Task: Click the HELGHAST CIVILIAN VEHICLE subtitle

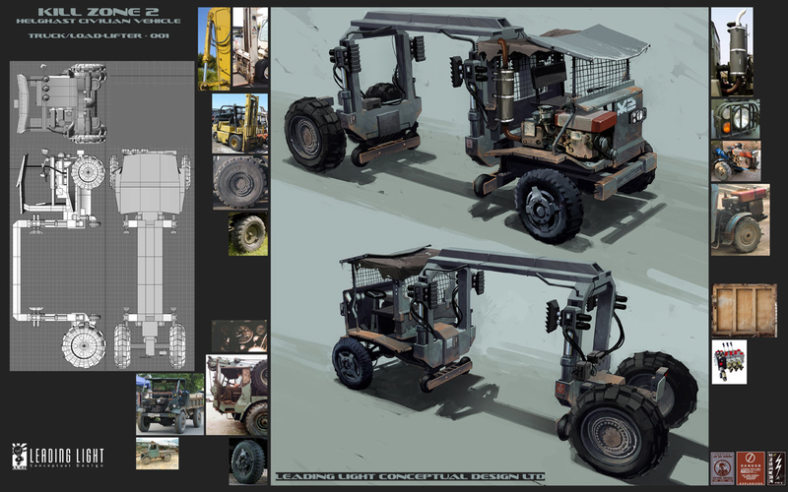Action: click(98, 21)
